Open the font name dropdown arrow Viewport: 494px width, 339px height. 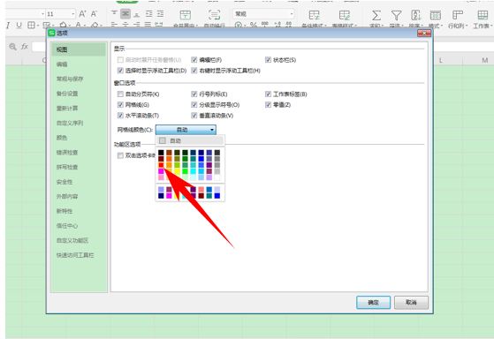point(42,14)
